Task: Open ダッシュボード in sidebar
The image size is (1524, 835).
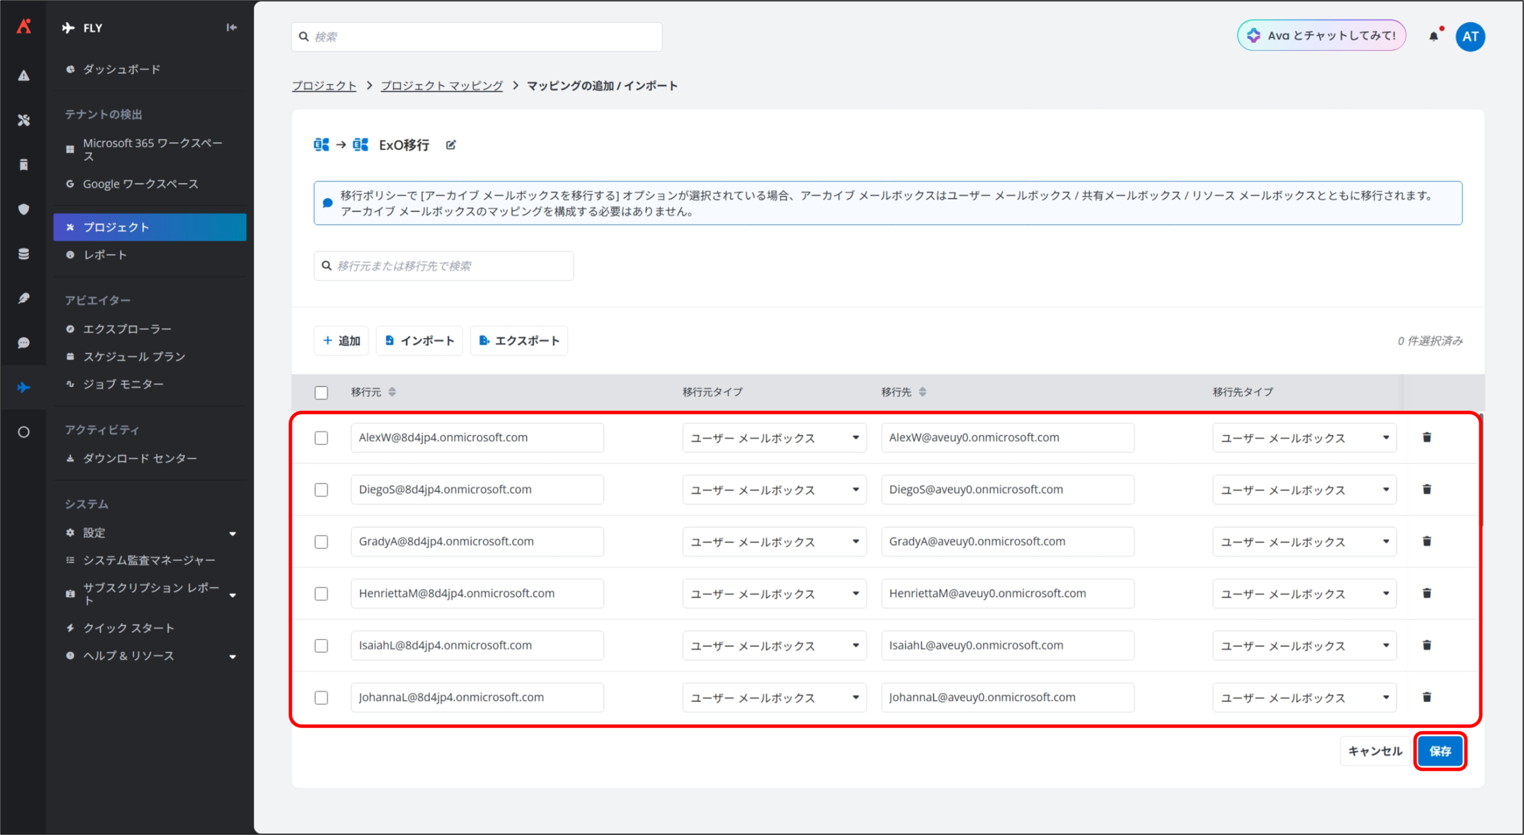Action: pyautogui.click(x=121, y=70)
